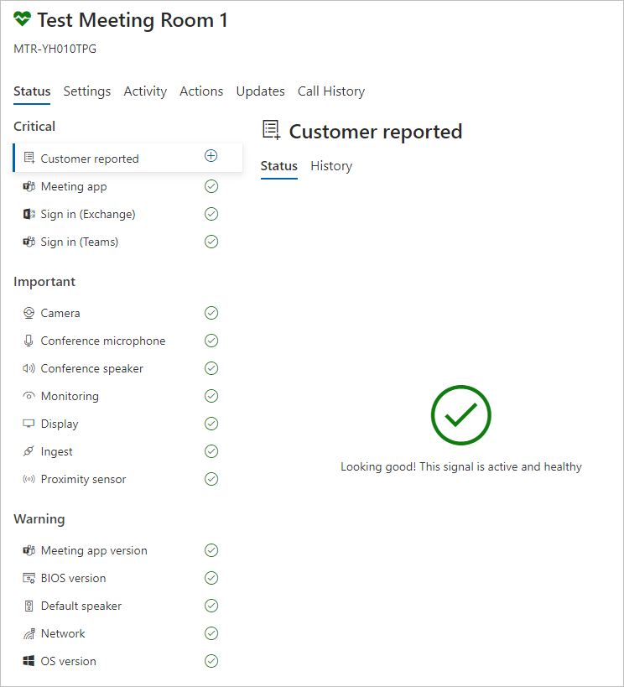Click the Camera signal icon
This screenshot has width=624, height=687.
point(29,313)
